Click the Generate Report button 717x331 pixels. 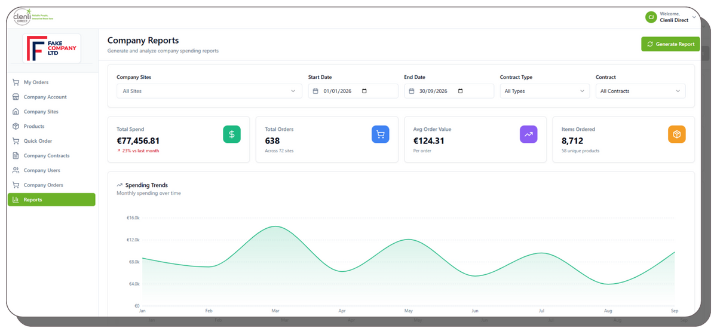point(670,44)
